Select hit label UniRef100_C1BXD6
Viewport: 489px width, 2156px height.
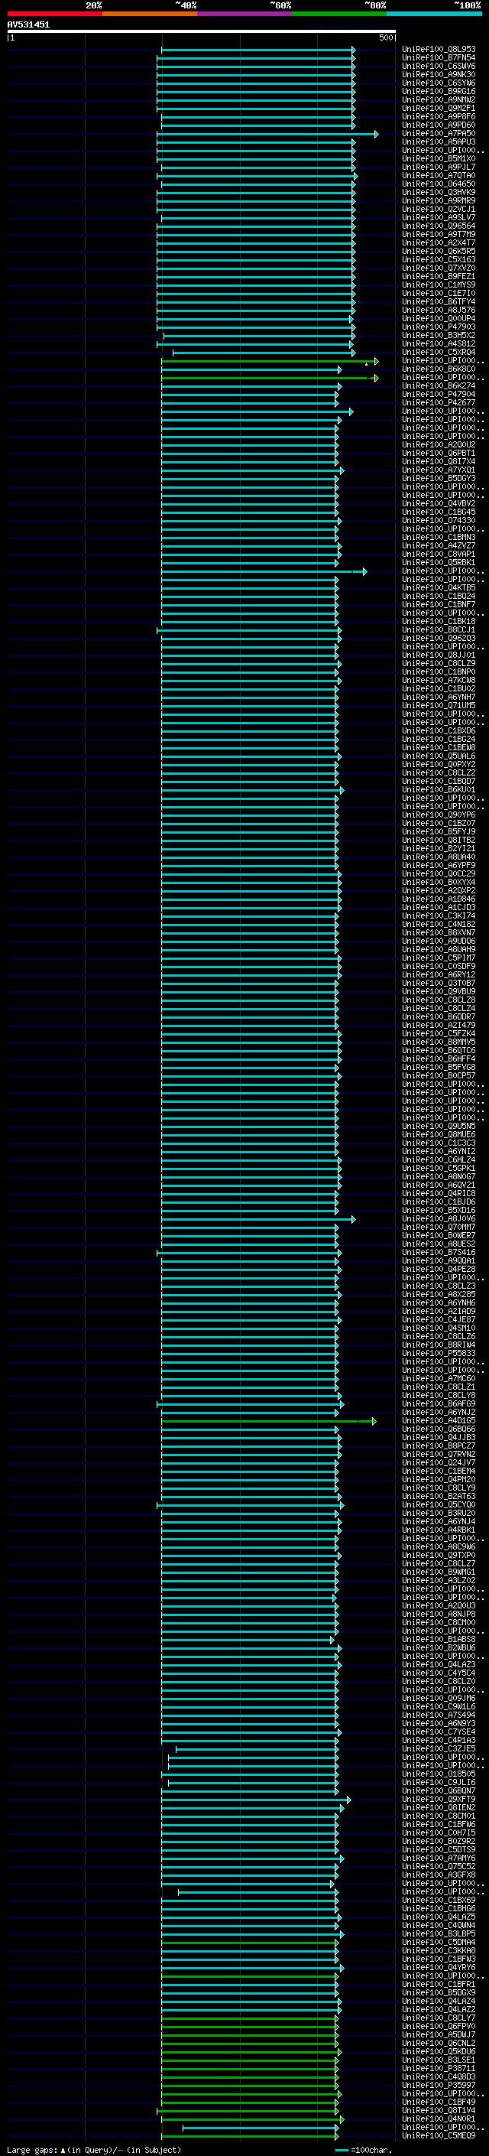pos(439,731)
